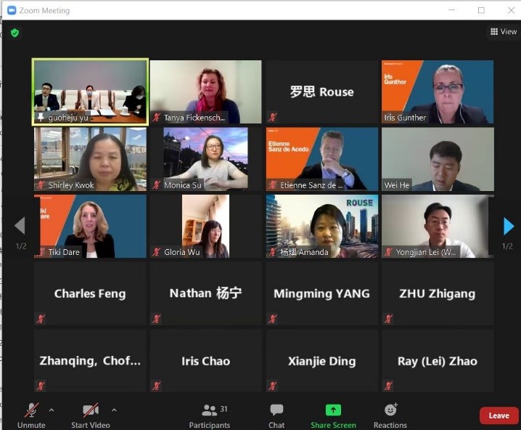
Task: Click the muted mic icon on 罗思 Rouse's tile
Action: (x=272, y=117)
